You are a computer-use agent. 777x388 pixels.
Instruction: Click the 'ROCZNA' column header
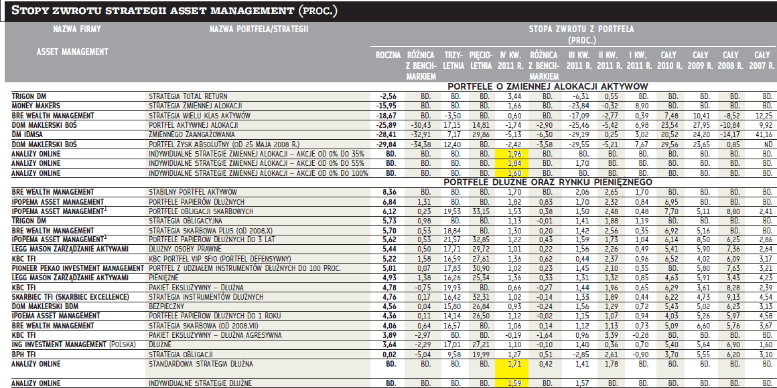(388, 56)
